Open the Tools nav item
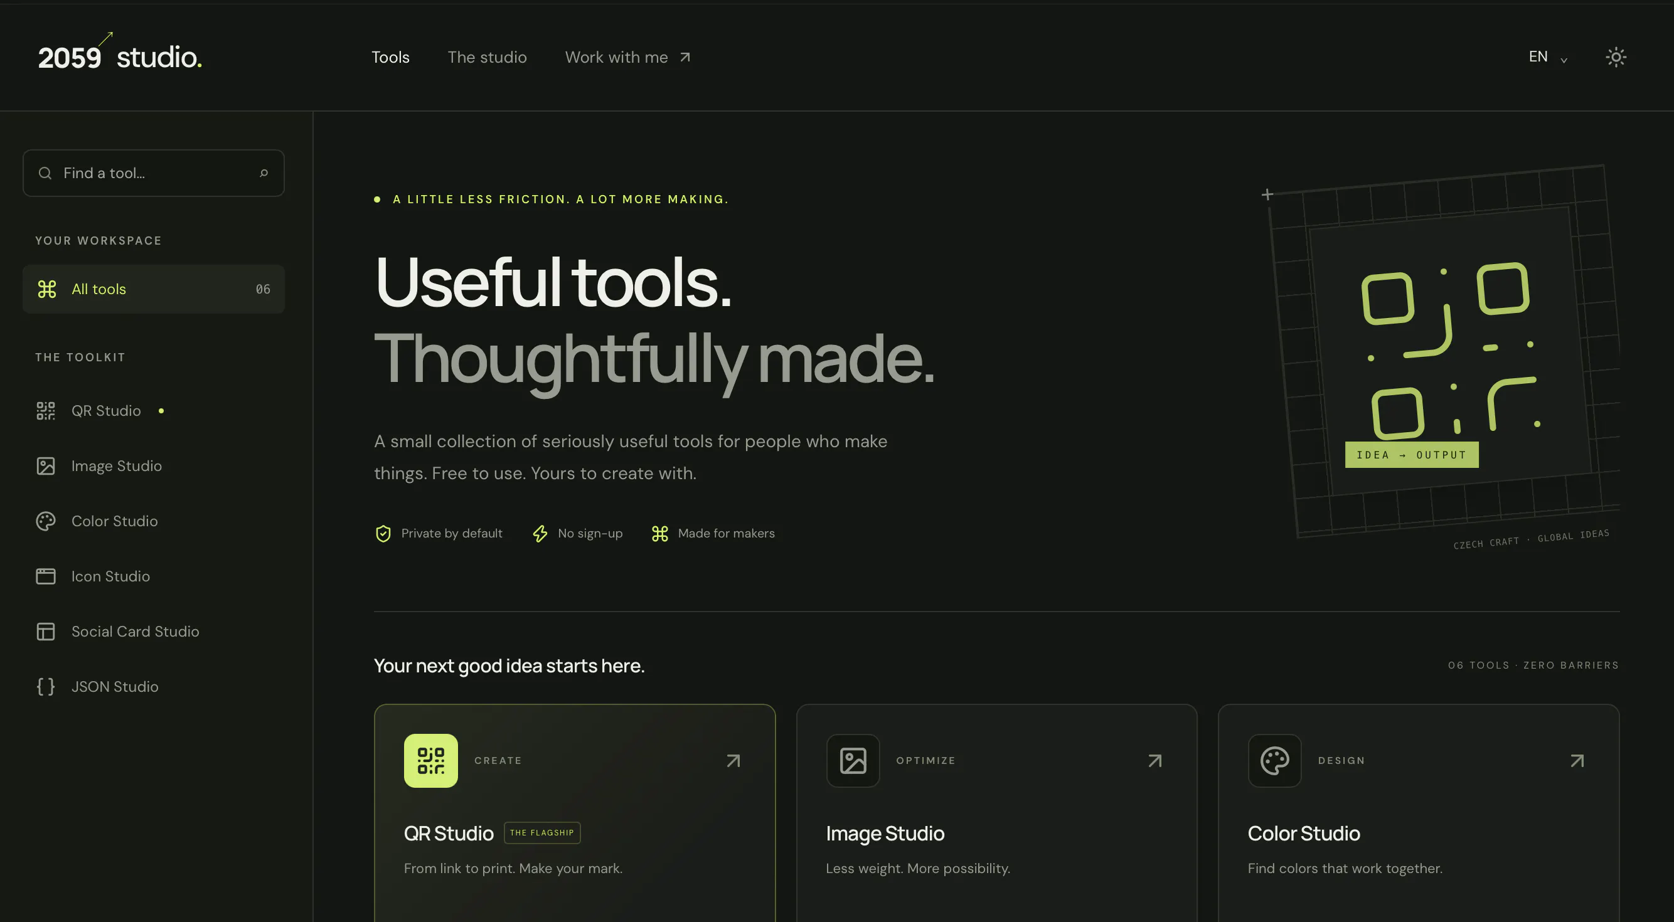This screenshot has width=1674, height=922. [390, 57]
